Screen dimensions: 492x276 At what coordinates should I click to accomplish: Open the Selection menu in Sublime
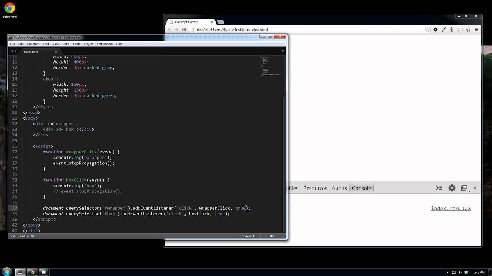pyautogui.click(x=33, y=44)
